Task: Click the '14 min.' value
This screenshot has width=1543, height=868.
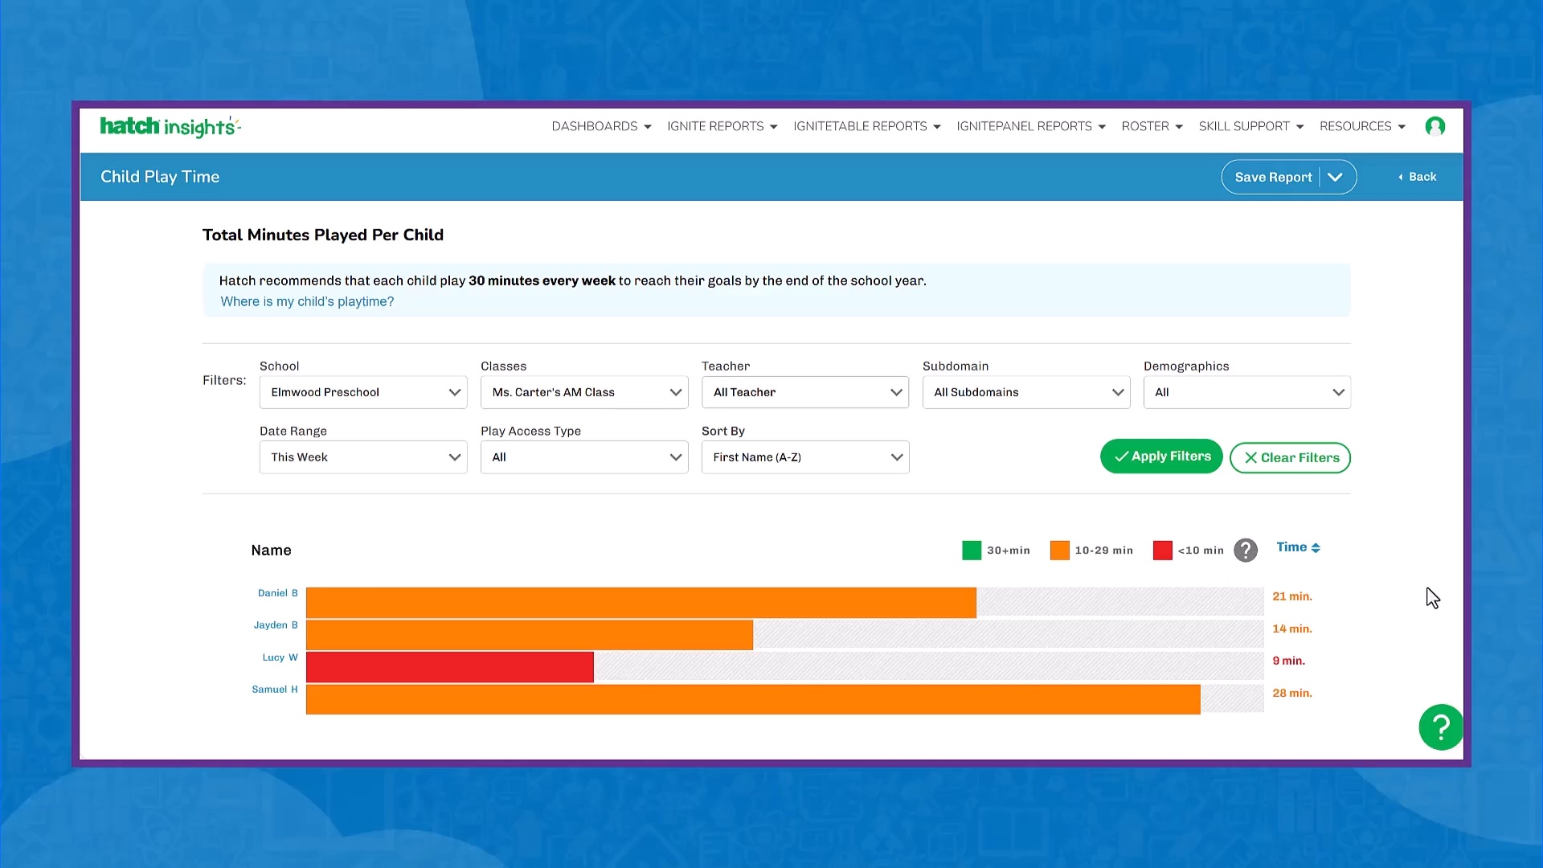Action: pos(1292,628)
